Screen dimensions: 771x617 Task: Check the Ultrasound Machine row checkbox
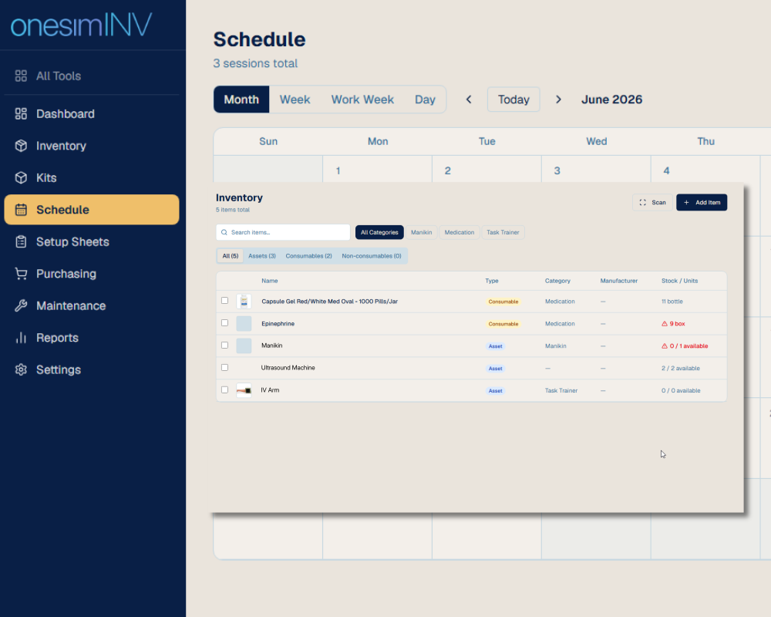click(x=224, y=368)
